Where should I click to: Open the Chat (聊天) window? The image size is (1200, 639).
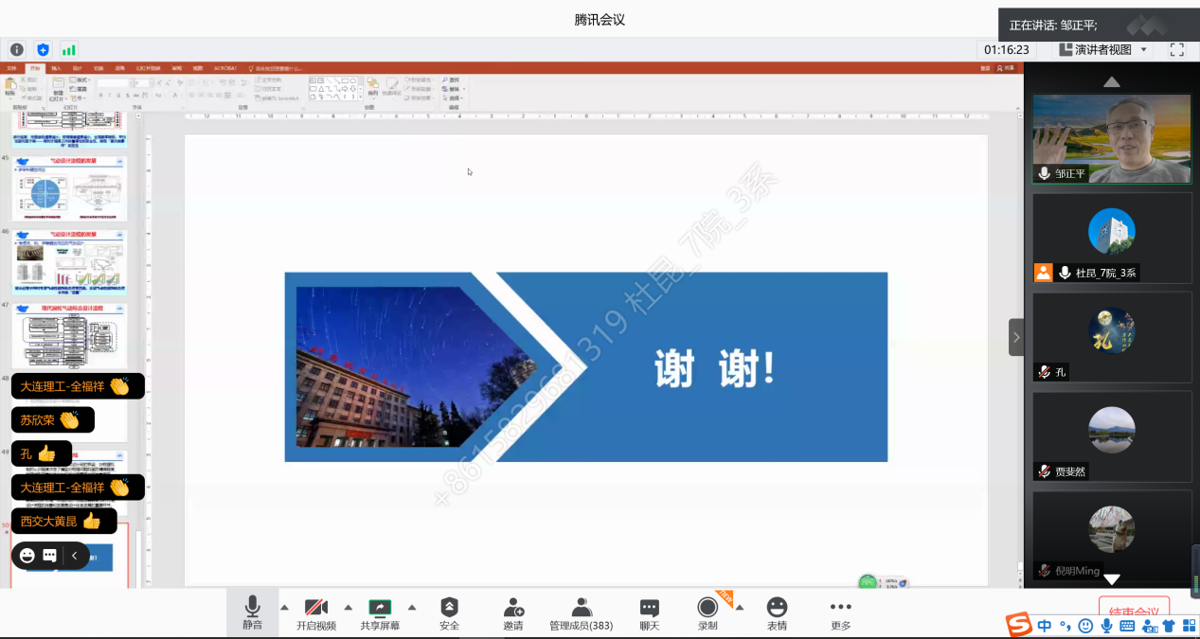coord(649,612)
